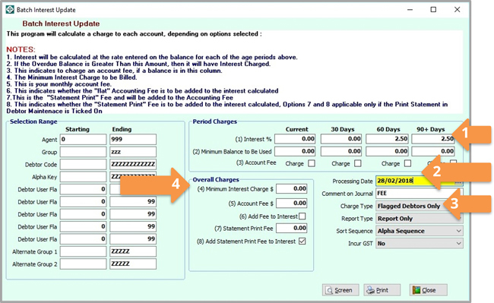This screenshot has width=494, height=303.
Task: Minimize the Batch Interest Update window
Action: 410,10
